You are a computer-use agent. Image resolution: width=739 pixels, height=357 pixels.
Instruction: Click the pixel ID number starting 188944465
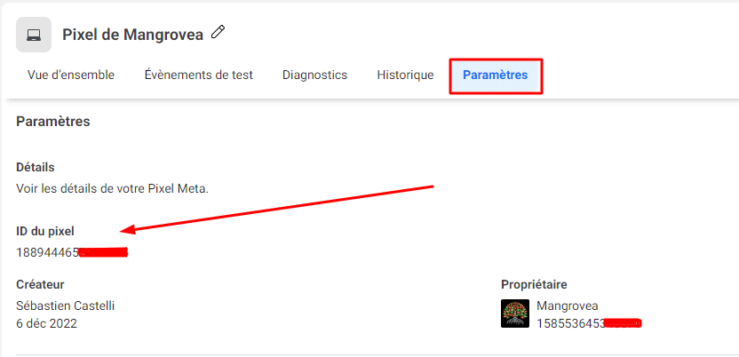72,252
